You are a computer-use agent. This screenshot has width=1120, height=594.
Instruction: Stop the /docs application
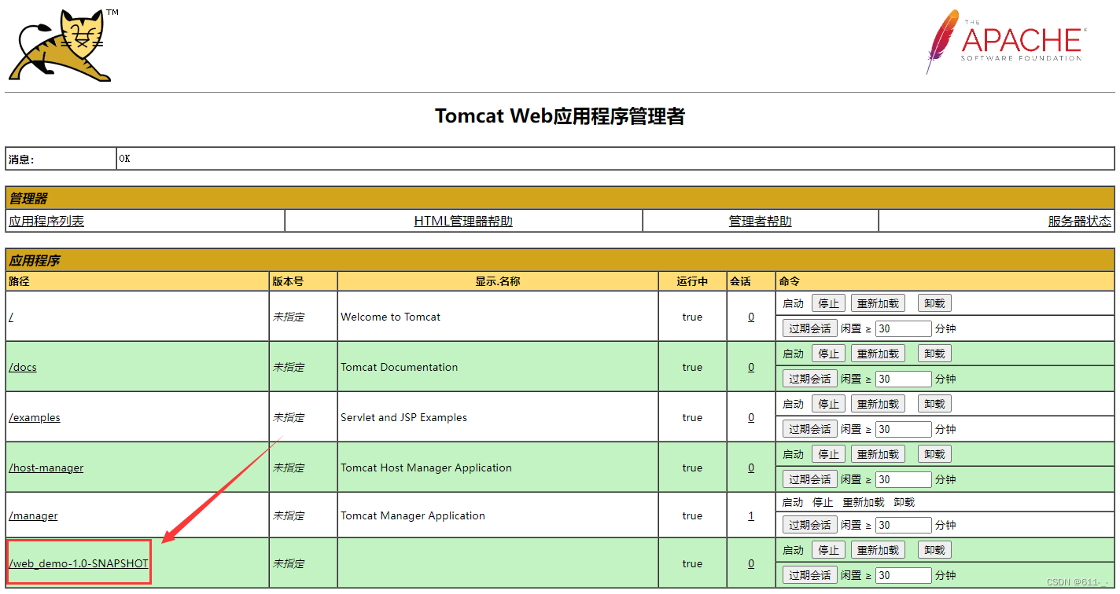click(828, 354)
